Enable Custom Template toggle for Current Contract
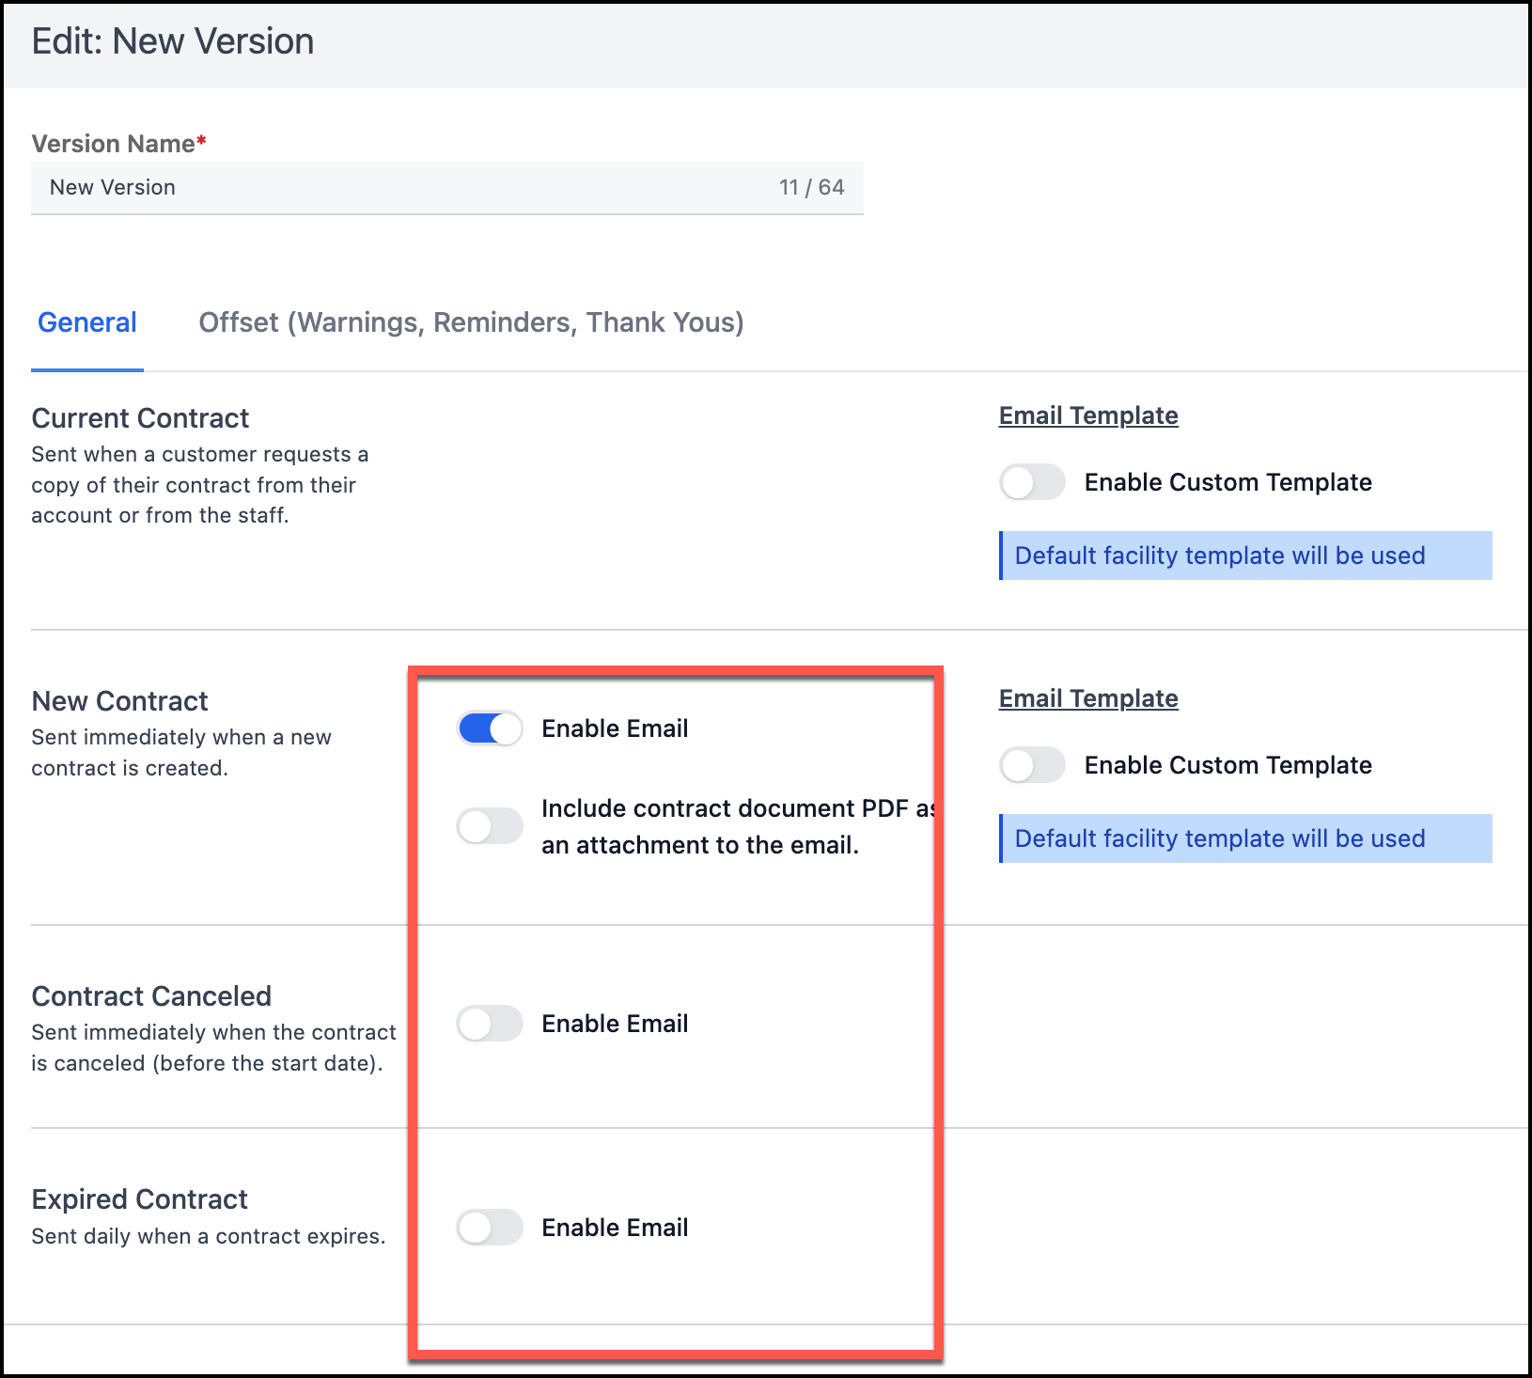Image resolution: width=1532 pixels, height=1378 pixels. pos(1032,482)
